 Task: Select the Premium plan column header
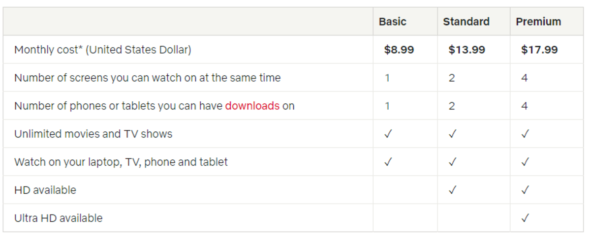538,22
